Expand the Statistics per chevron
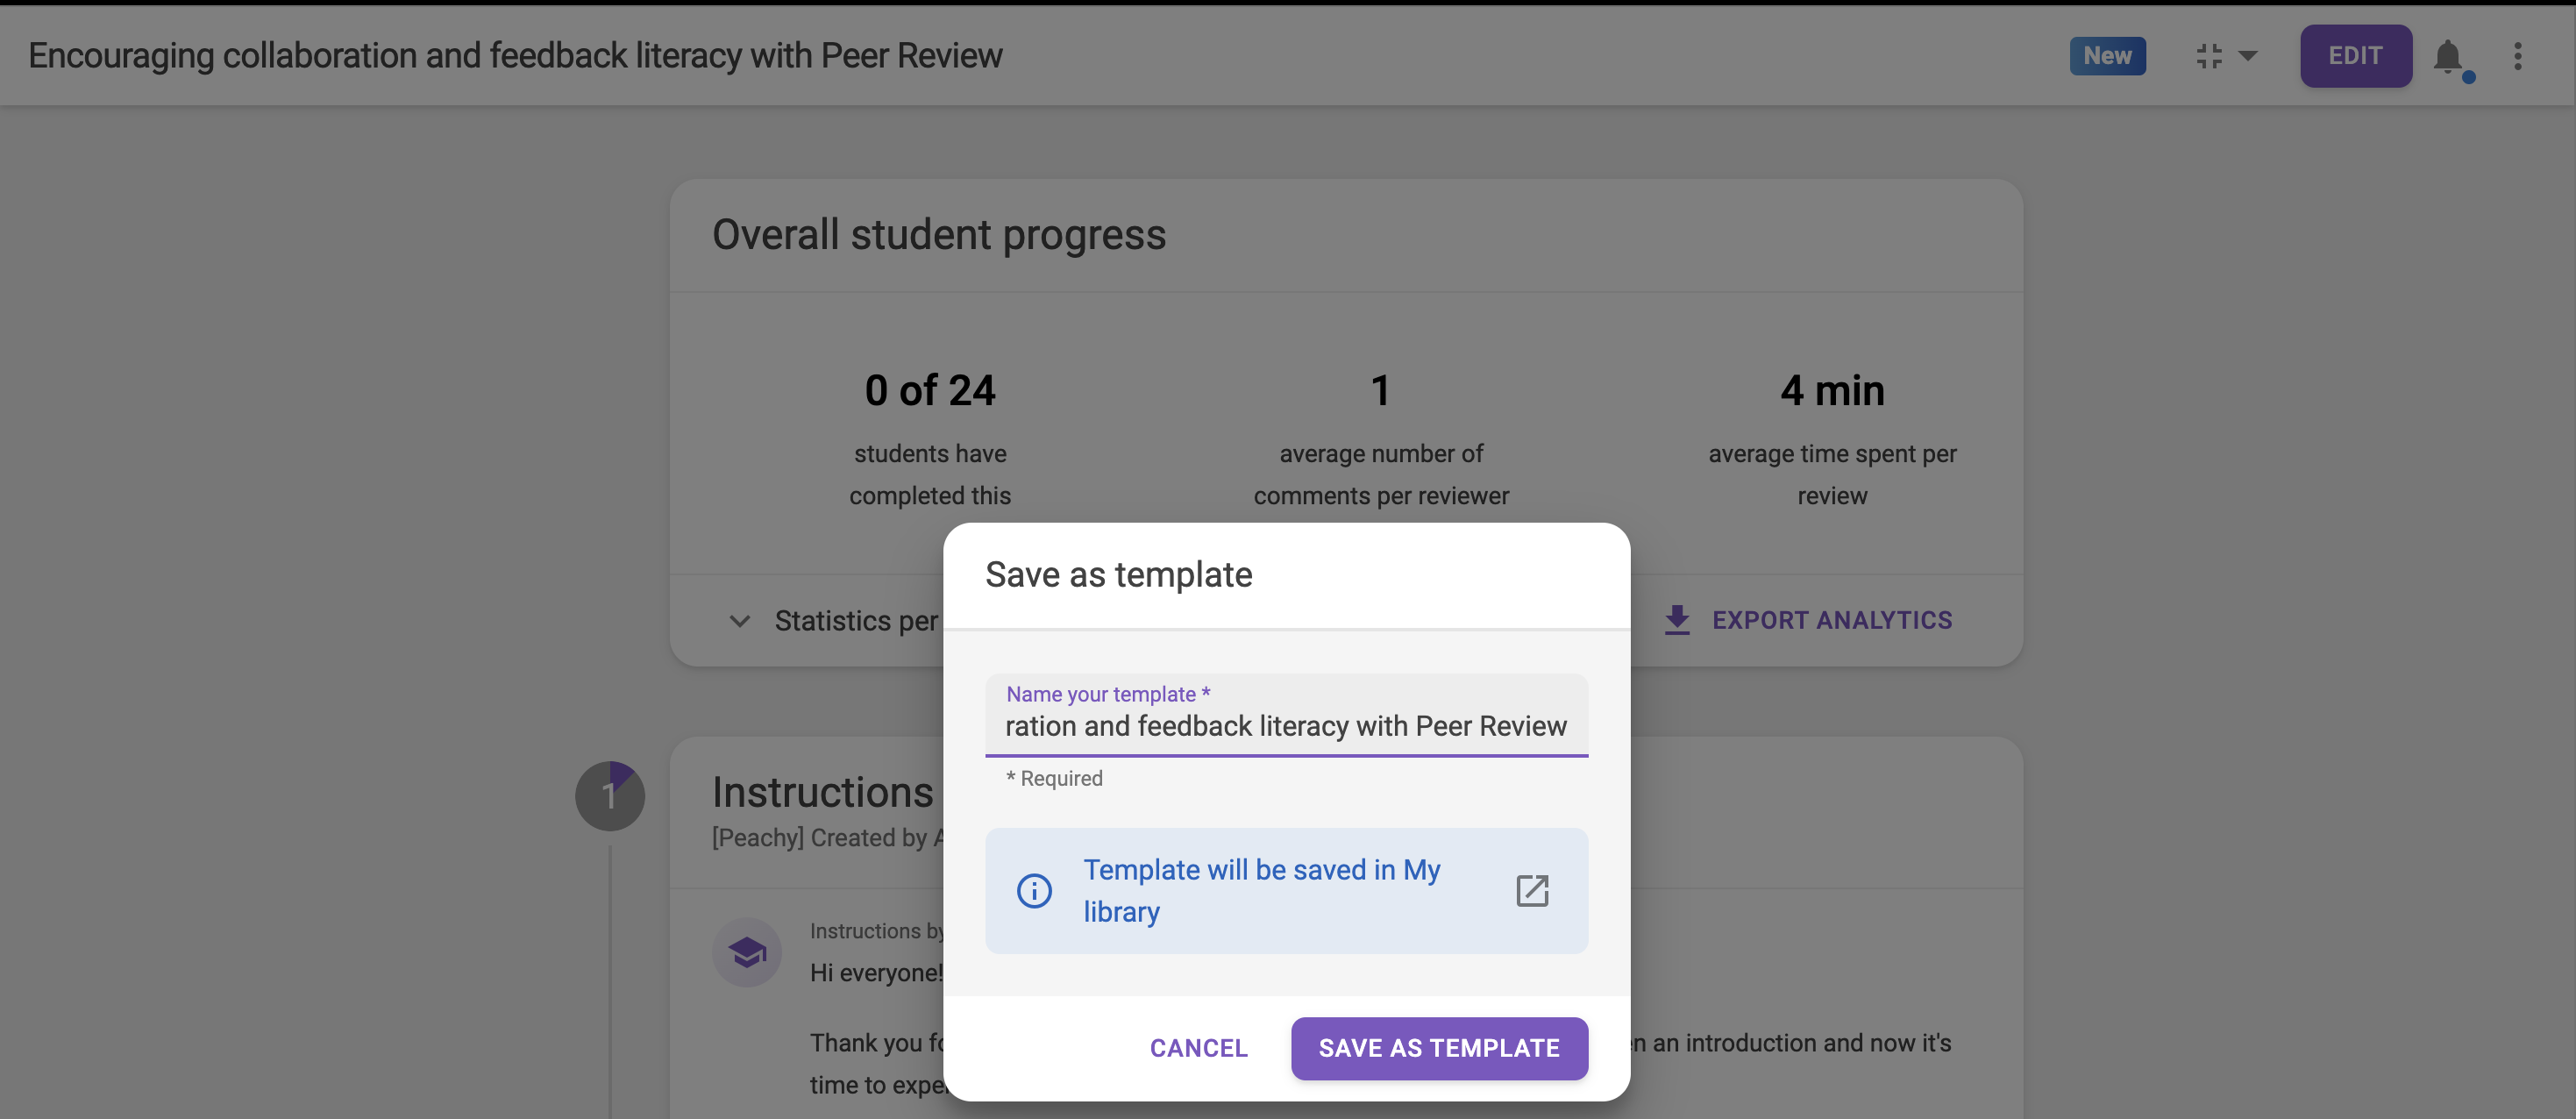 coord(739,621)
